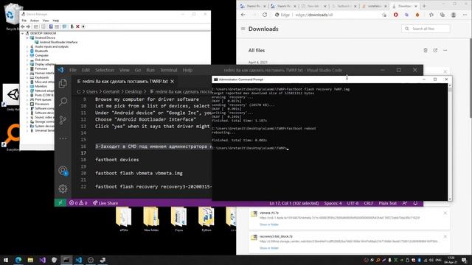Open Source Control view in VS Code
This screenshot has height=265, width=472.
63,120
